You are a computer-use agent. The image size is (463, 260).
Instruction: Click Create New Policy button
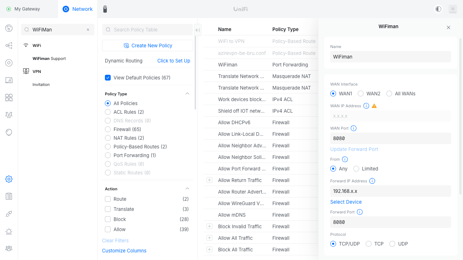(148, 45)
